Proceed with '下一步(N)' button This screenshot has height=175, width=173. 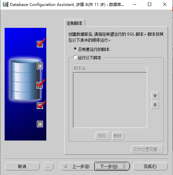coord(112,166)
